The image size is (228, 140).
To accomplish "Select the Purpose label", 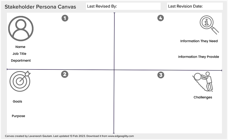I will tap(18, 116).
